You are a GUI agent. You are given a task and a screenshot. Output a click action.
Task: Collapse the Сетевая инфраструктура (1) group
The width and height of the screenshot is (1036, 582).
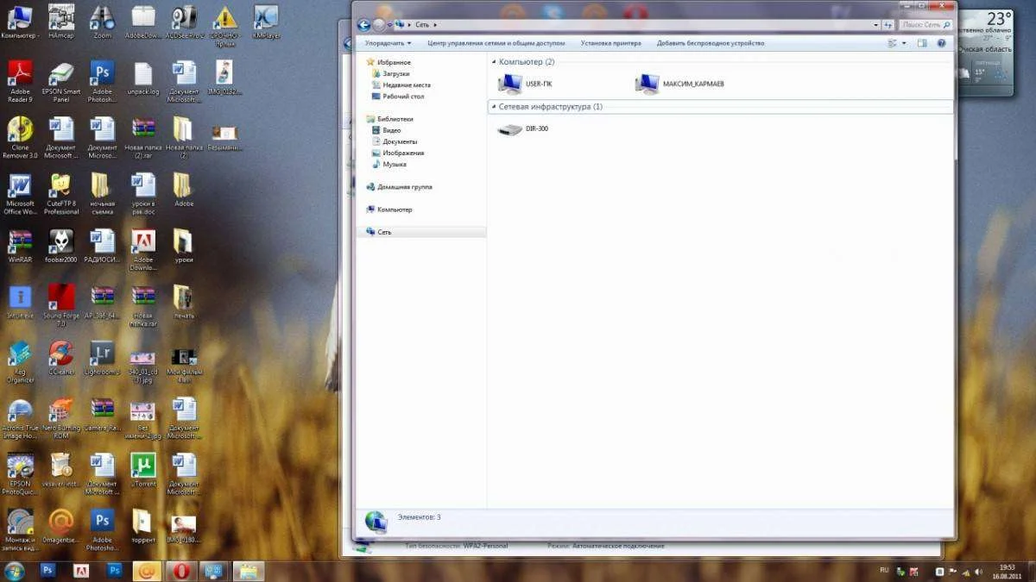pyautogui.click(x=494, y=107)
